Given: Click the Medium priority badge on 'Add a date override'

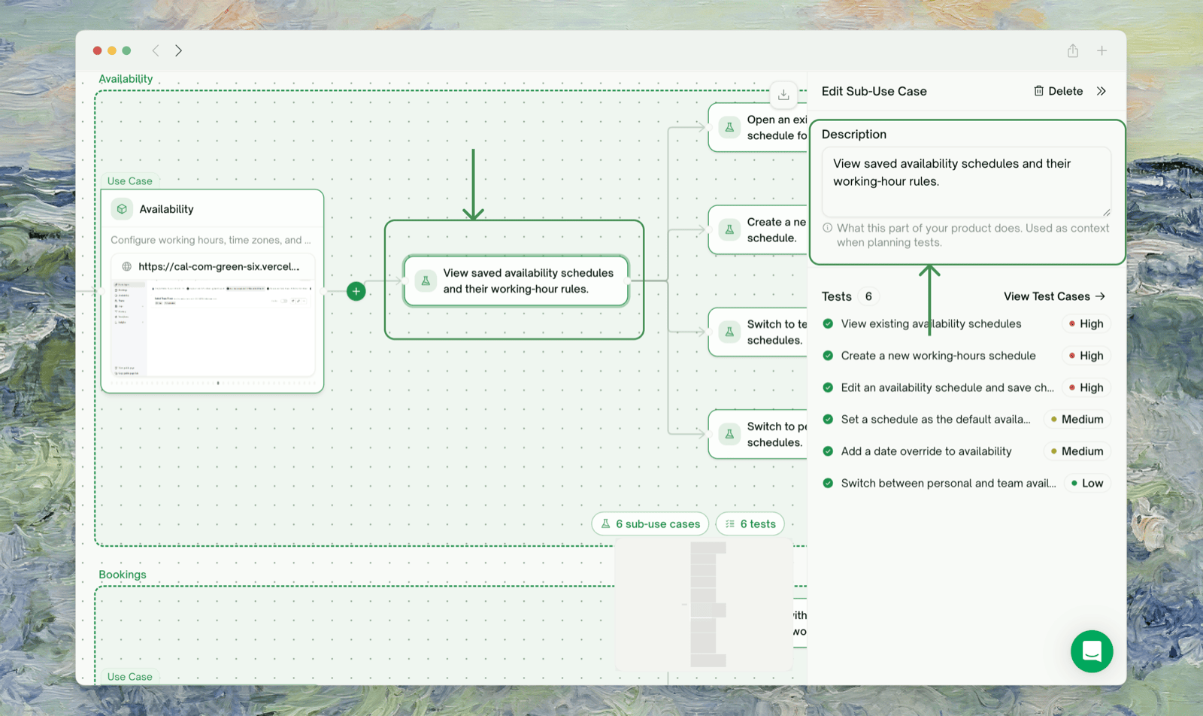Looking at the screenshot, I should point(1077,451).
